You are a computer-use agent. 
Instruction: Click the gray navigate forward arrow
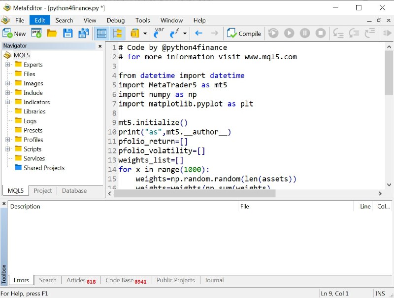click(214, 33)
